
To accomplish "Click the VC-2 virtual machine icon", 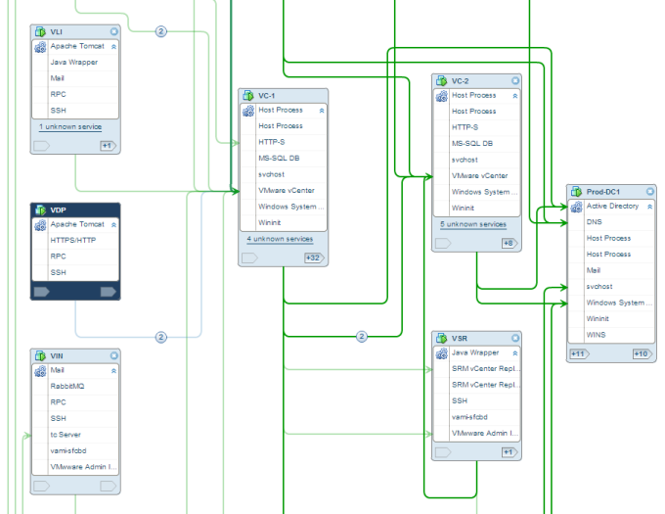I will (x=442, y=80).
